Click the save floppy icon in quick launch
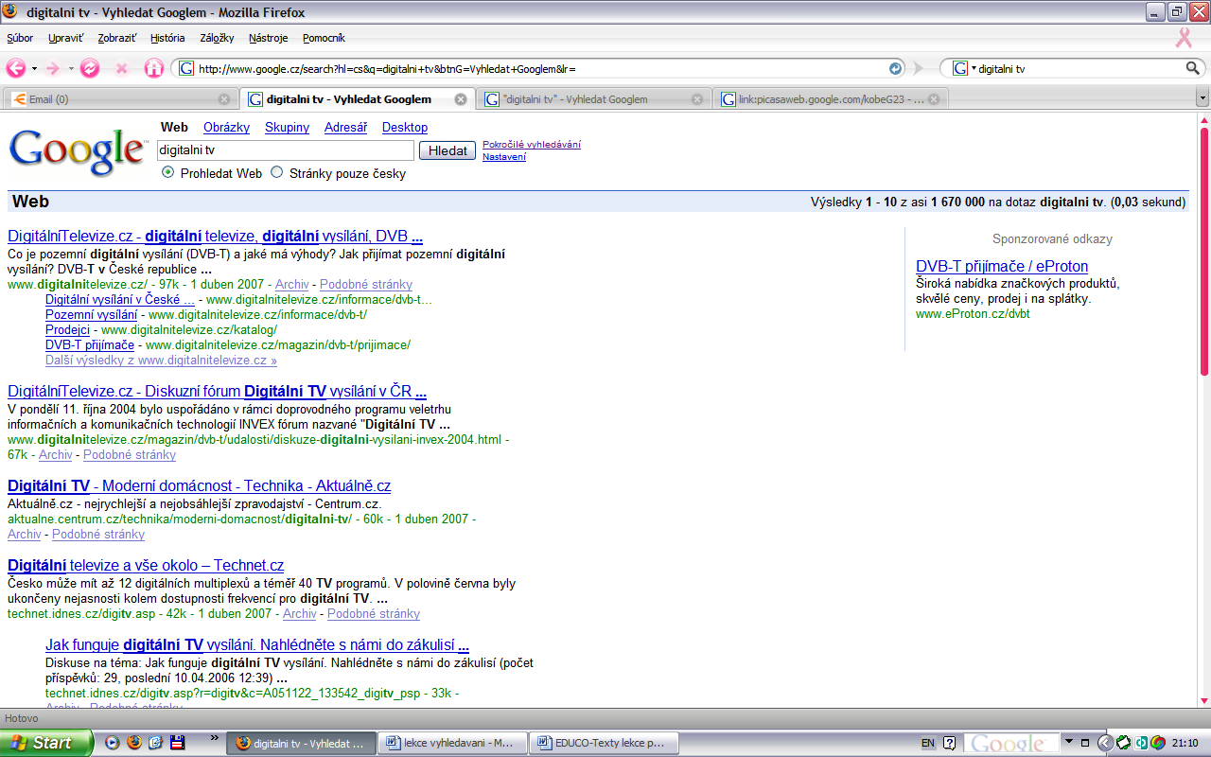1211x757 pixels. coord(177,742)
